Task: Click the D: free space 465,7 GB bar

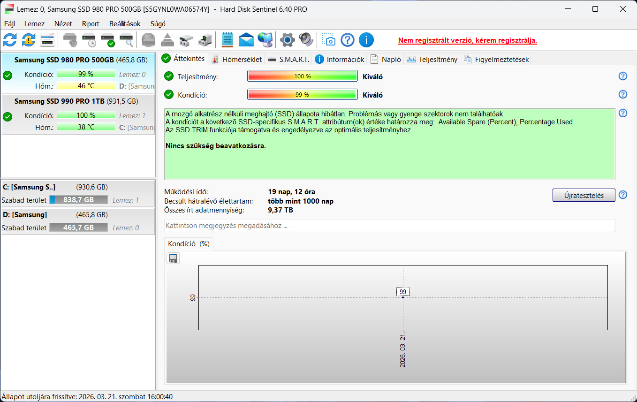Action: 79,228
